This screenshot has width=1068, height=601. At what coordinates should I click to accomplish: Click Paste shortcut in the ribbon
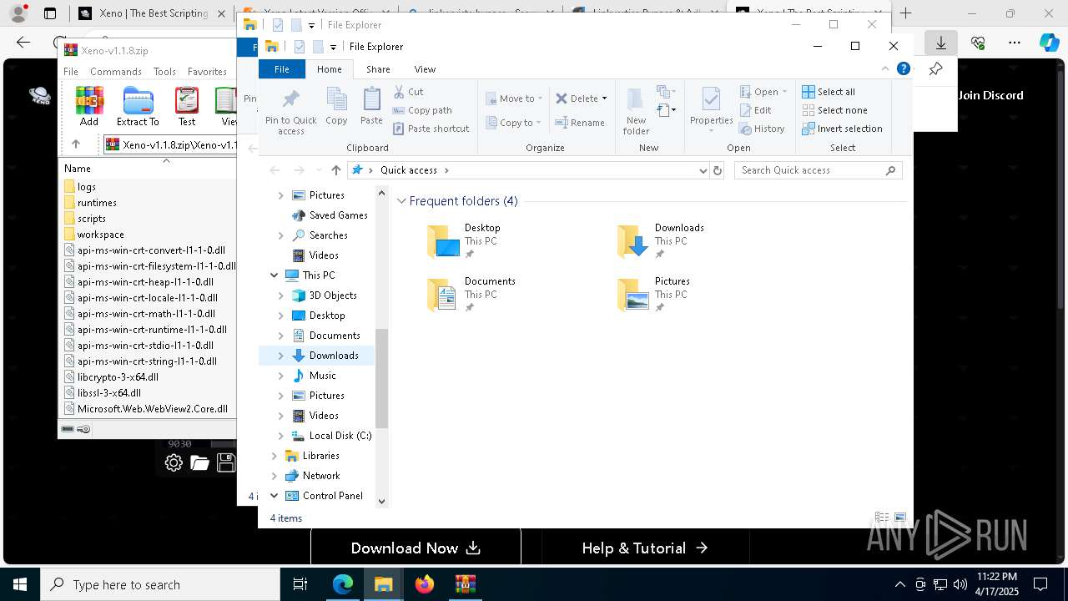431,129
